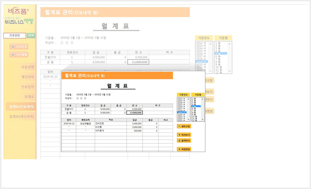Screen dimensions: 311x189
Task: Select highlighted 5 월 in popup month list
Action: [196, 106]
